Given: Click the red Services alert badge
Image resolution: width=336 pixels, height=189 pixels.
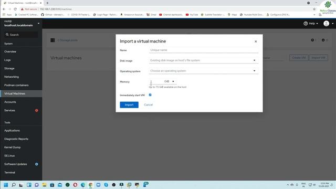Looking at the screenshot, I should (36, 111).
